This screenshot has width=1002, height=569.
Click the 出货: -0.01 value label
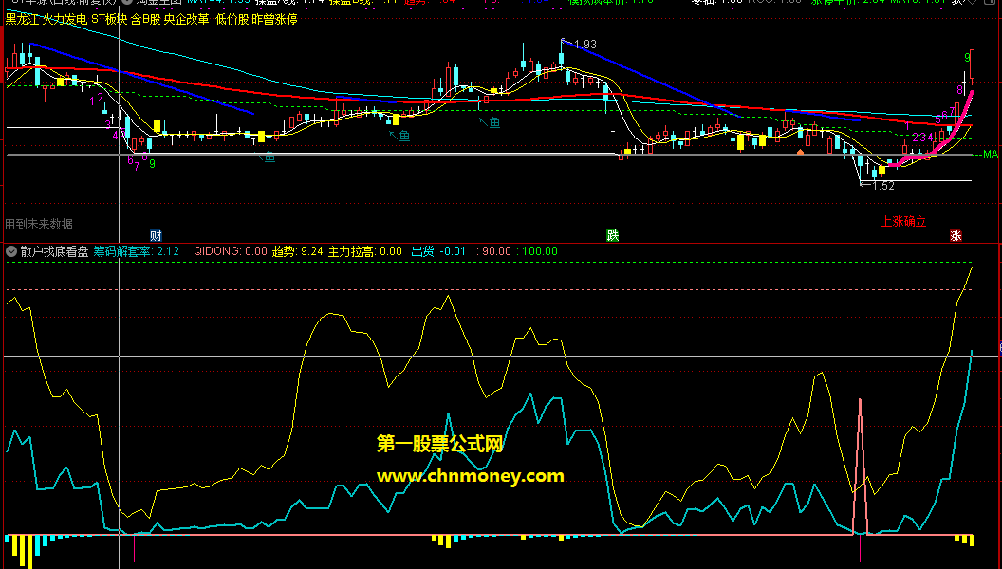pos(438,251)
